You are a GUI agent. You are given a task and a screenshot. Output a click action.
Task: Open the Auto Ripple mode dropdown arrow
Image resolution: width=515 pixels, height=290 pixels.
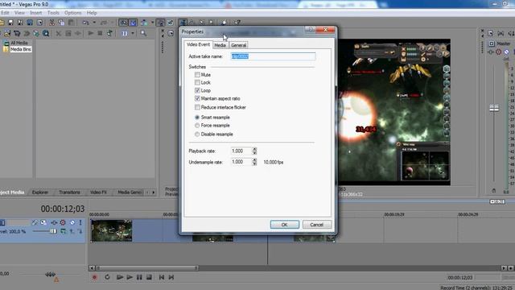[x=152, y=23]
